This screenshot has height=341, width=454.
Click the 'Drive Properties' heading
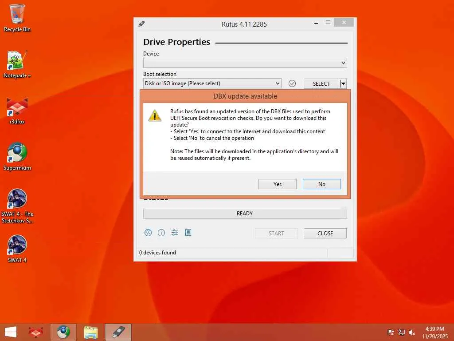pos(176,42)
